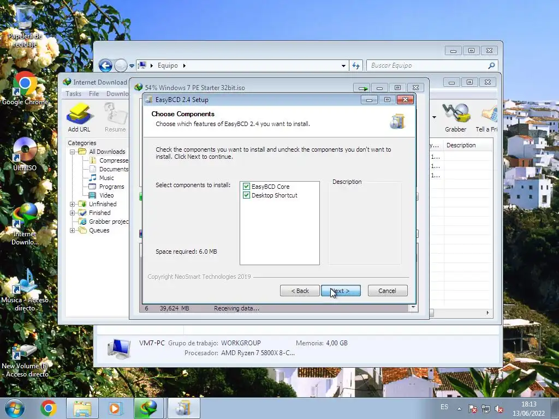The width and height of the screenshot is (559, 419).
Task: Click the Add URL icon in Internet Download Manager
Action: click(x=79, y=118)
